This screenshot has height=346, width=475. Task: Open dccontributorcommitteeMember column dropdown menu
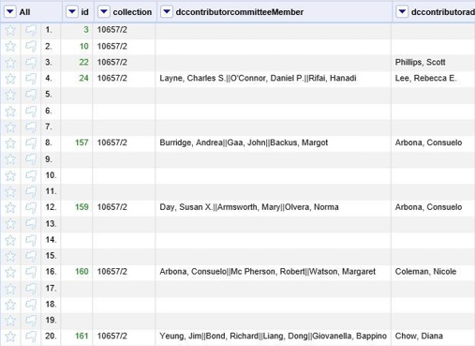pyautogui.click(x=167, y=12)
